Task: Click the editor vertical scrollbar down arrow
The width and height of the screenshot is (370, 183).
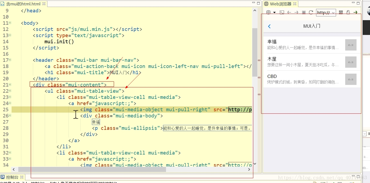Action: pyautogui.click(x=255, y=164)
